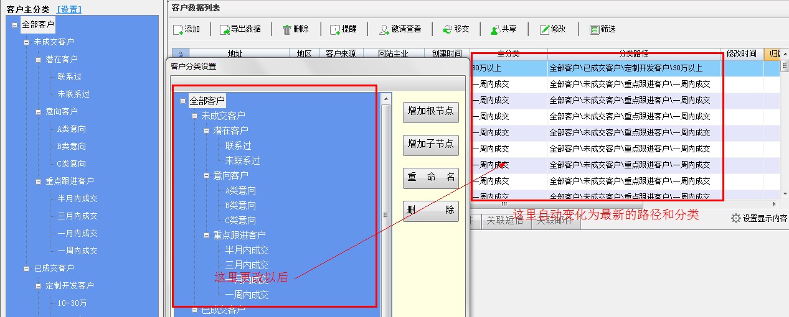The image size is (789, 317).
Task: Select C类意向 in the 客户分类设置 dialog tree
Action: point(241,220)
